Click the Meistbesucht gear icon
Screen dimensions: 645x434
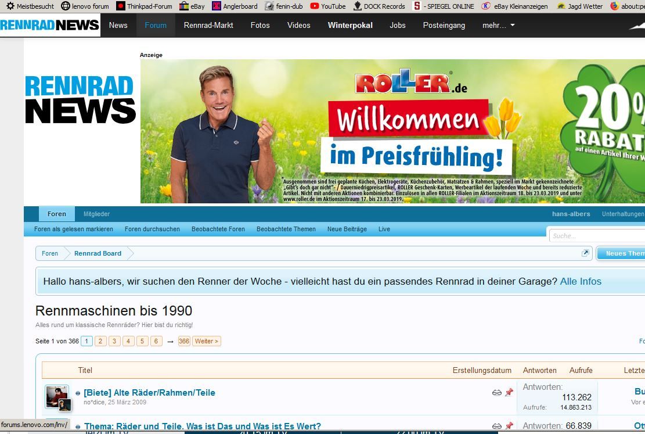[x=10, y=6]
